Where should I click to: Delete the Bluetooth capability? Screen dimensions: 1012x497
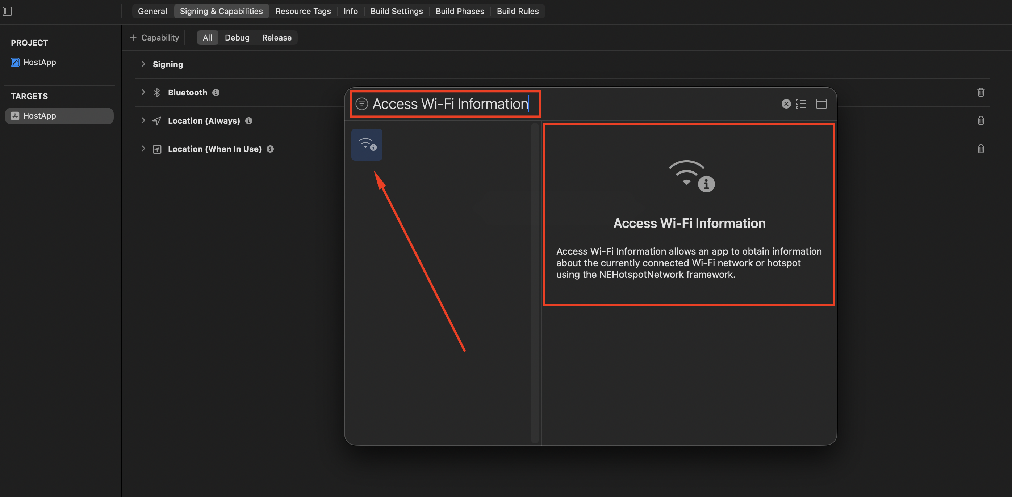tap(980, 92)
